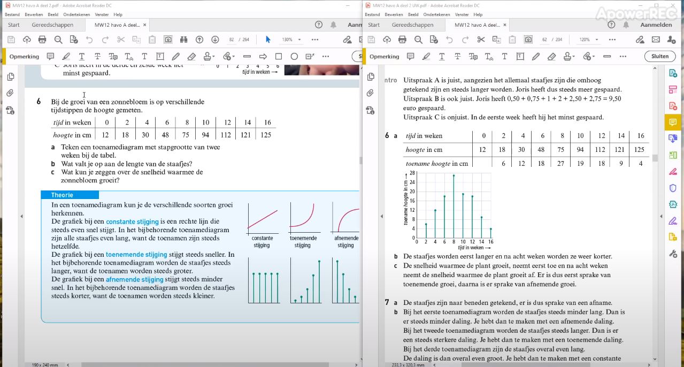684x367 pixels.
Task: Click the page number field showing 62
Action: (x=544, y=40)
